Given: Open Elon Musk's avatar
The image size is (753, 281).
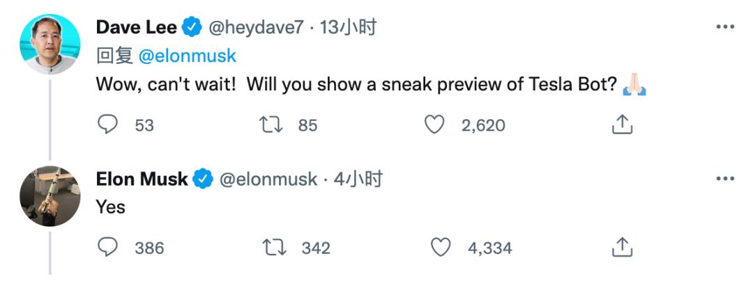Looking at the screenshot, I should coord(50,196).
